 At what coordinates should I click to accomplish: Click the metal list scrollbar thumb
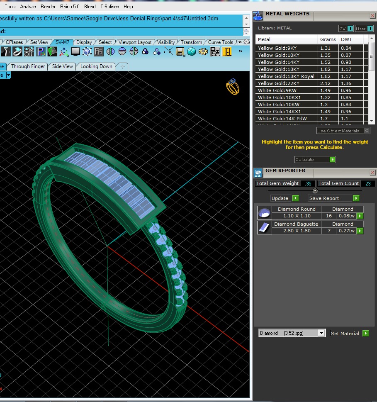371,56
